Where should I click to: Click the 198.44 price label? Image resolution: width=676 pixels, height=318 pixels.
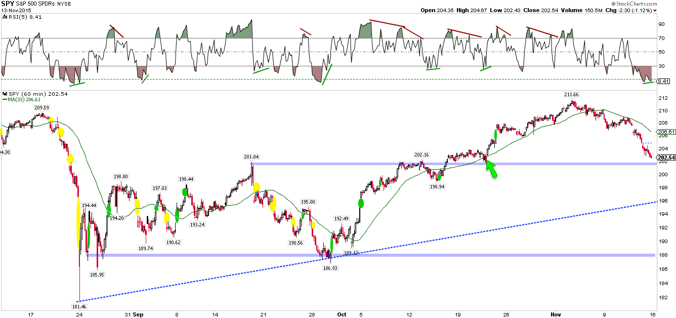tap(186, 179)
